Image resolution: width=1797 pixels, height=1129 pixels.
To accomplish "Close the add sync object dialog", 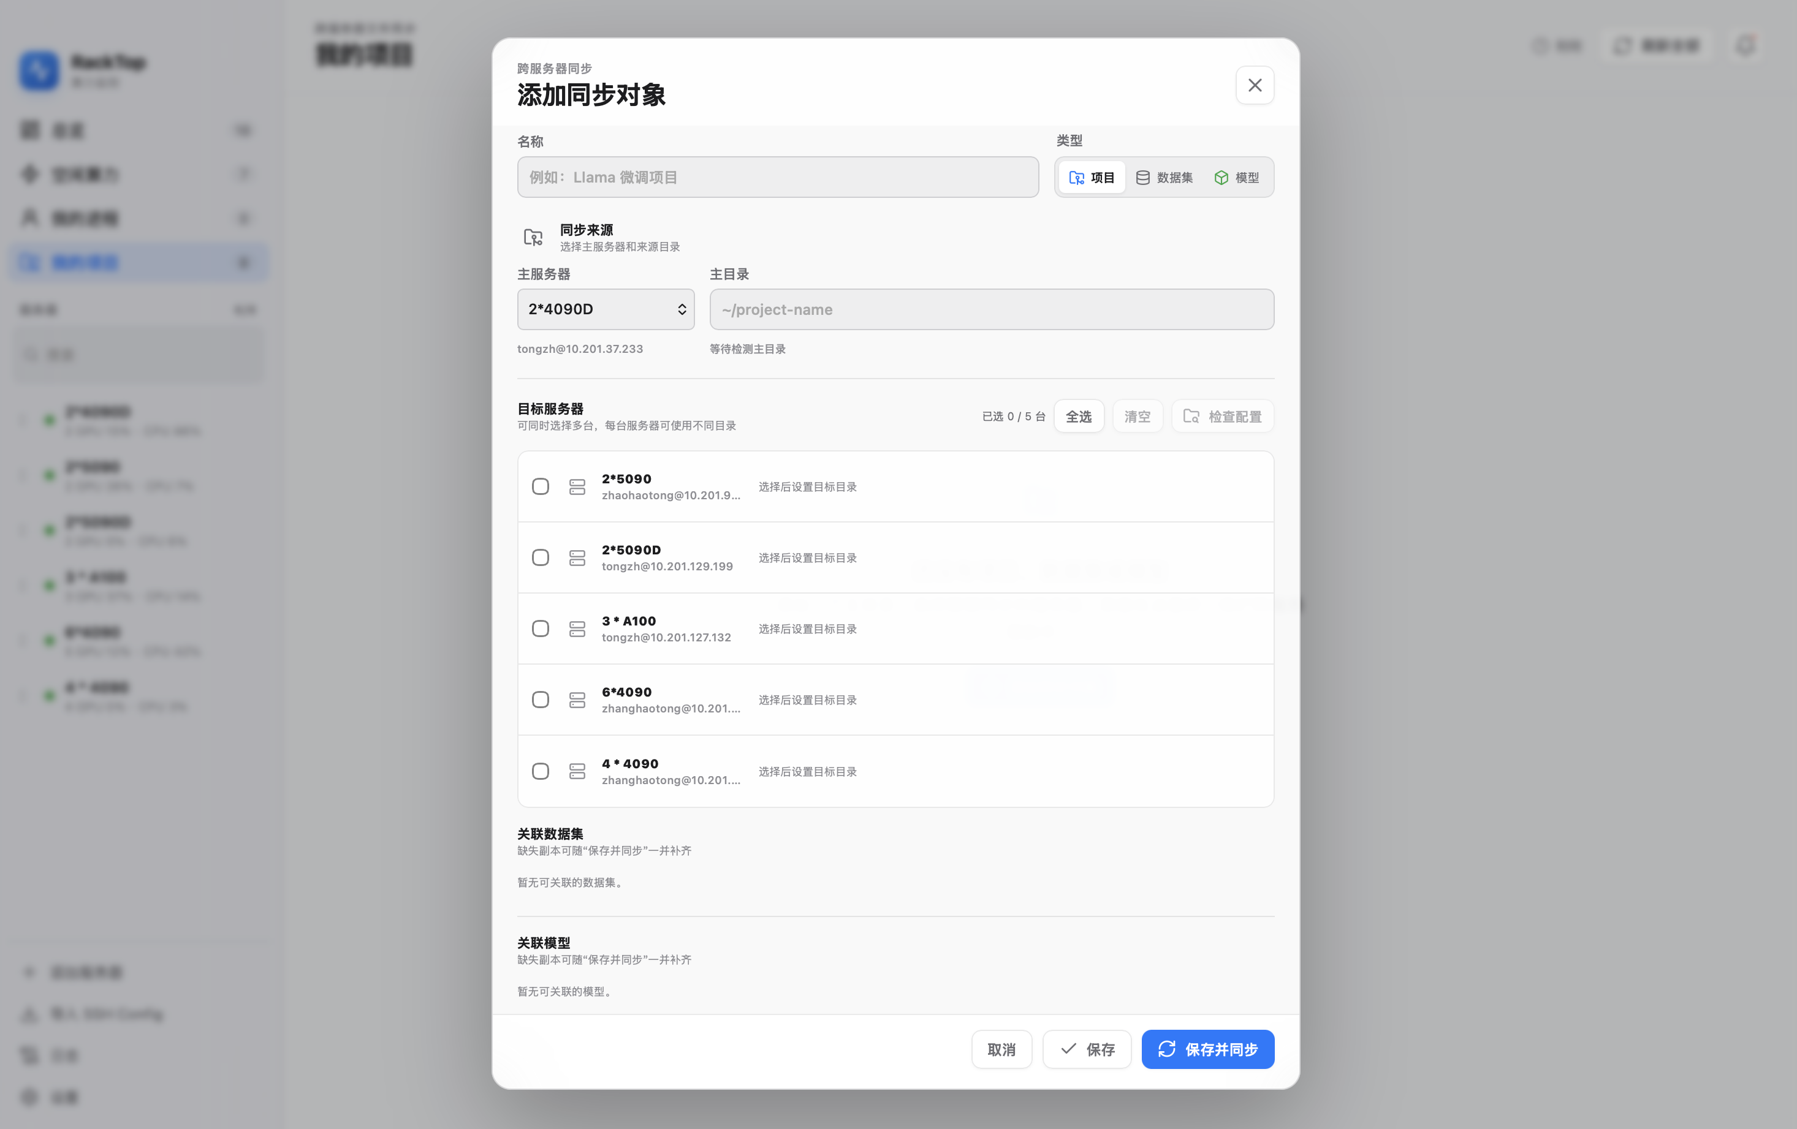I will click(x=1255, y=85).
